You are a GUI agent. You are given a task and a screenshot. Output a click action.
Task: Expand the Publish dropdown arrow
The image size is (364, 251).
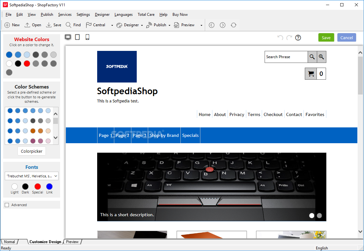[x=169, y=25]
